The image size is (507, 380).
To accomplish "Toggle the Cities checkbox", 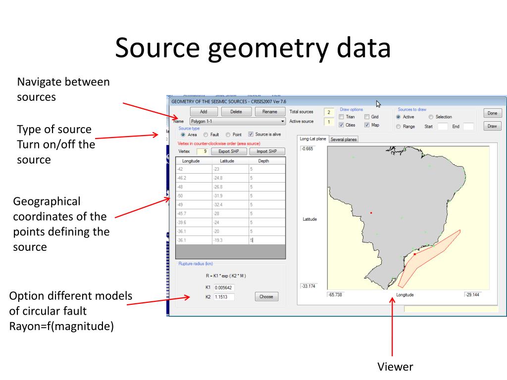I will [341, 125].
